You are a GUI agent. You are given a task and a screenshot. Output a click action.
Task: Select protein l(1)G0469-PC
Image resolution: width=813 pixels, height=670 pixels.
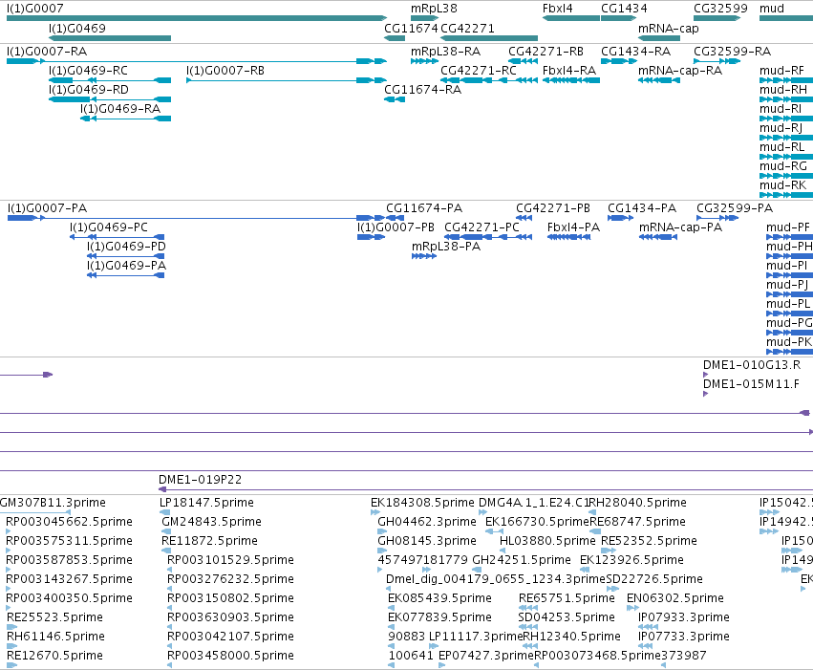pyautogui.click(x=118, y=237)
